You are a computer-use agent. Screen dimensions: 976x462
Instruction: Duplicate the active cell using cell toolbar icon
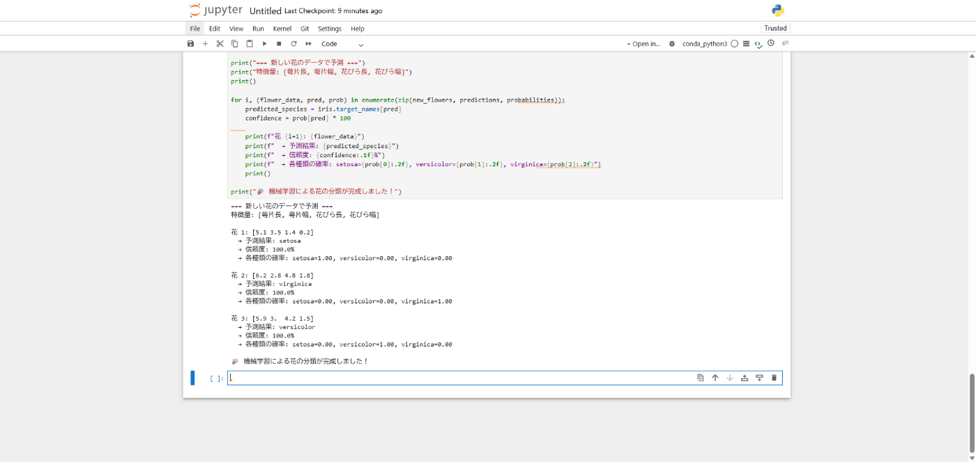[700, 378]
